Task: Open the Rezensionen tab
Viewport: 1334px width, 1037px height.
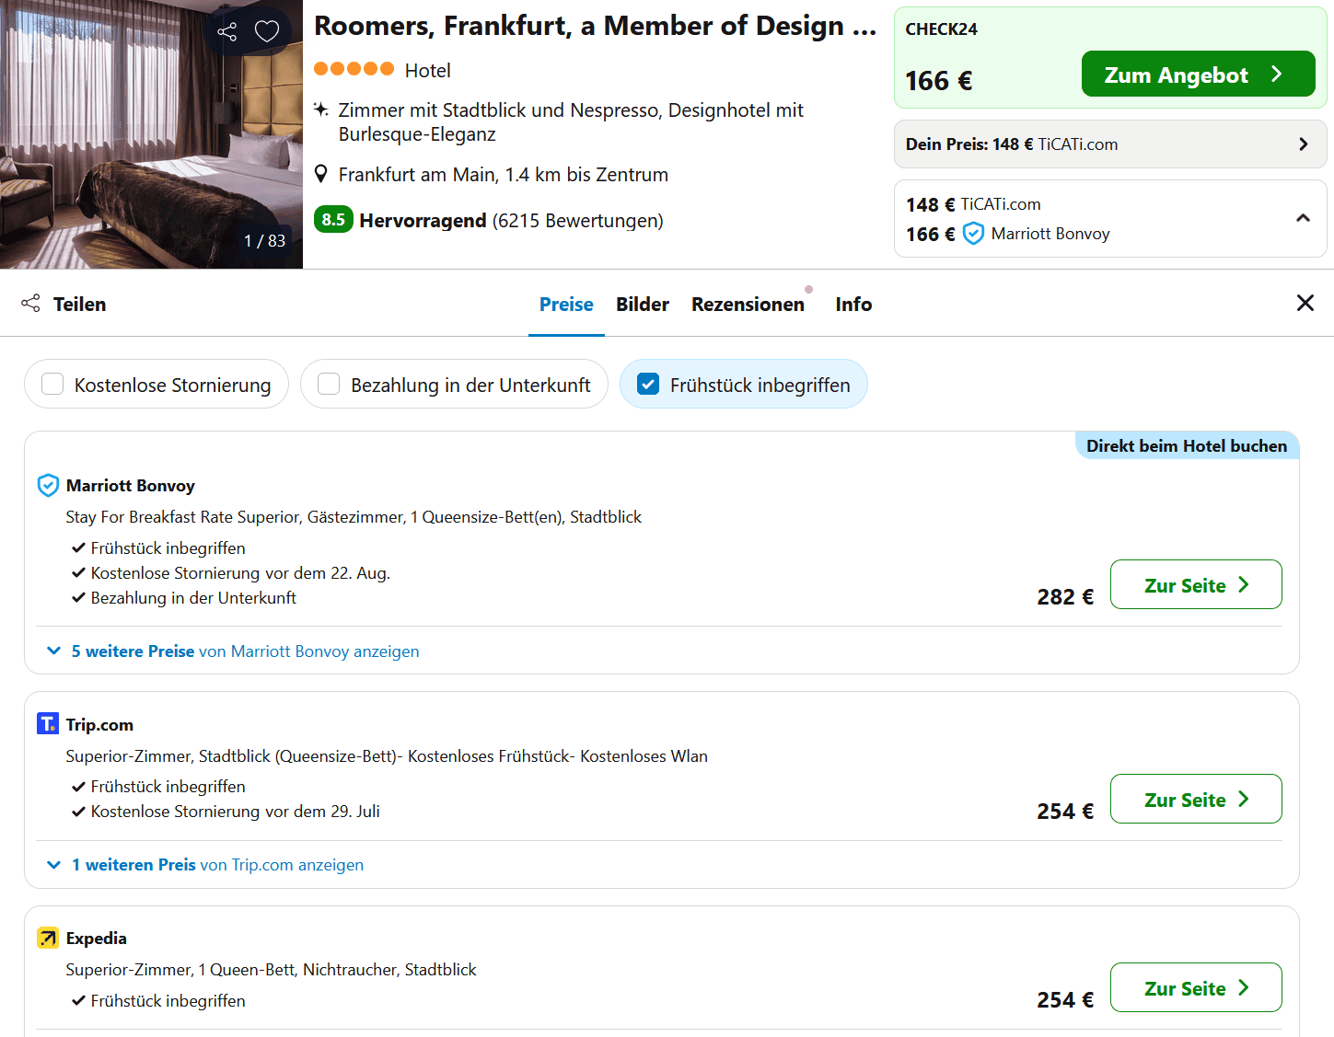Action: pos(748,305)
